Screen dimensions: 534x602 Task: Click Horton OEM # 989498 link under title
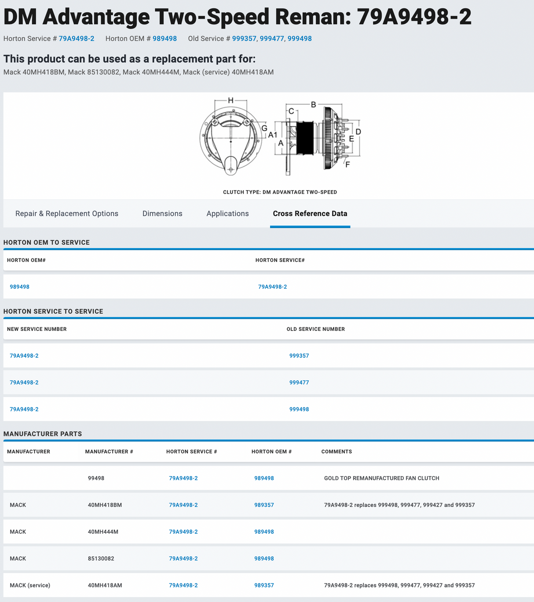click(x=165, y=39)
